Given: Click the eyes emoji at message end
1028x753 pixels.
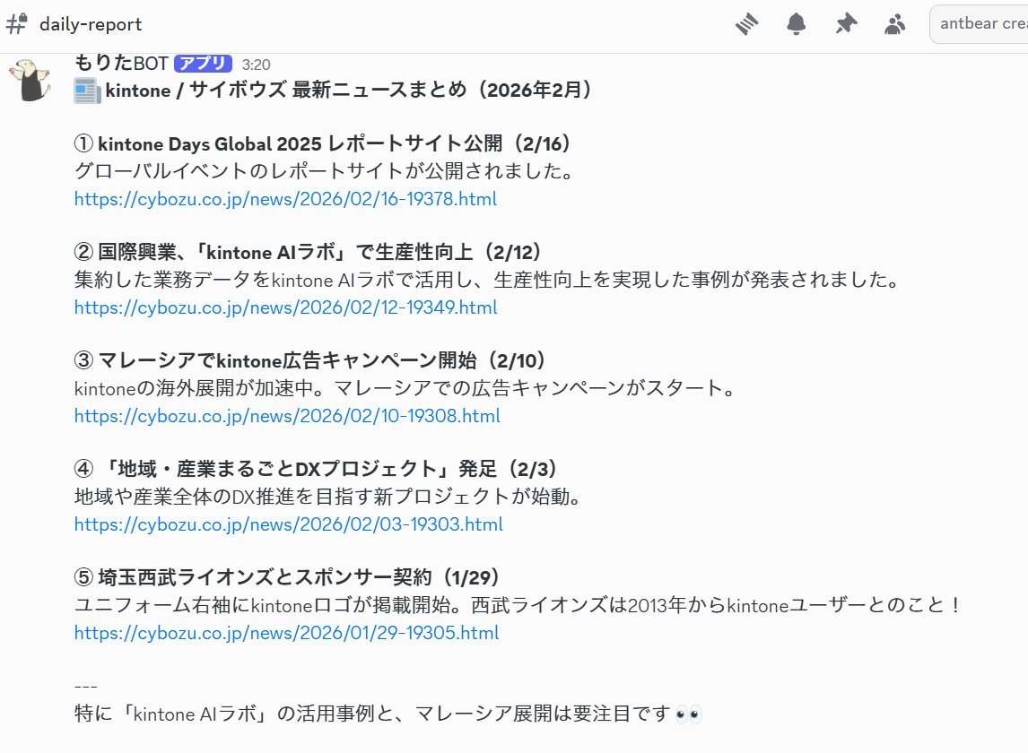Looking at the screenshot, I should (688, 714).
